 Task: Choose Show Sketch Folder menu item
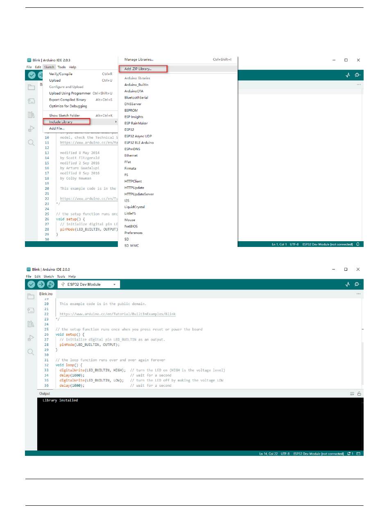80,115
